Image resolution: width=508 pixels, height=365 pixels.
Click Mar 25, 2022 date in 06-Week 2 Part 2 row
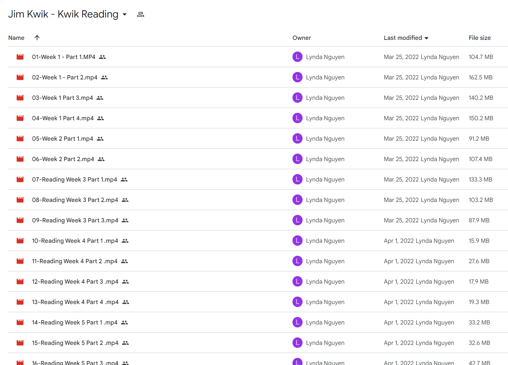(401, 159)
